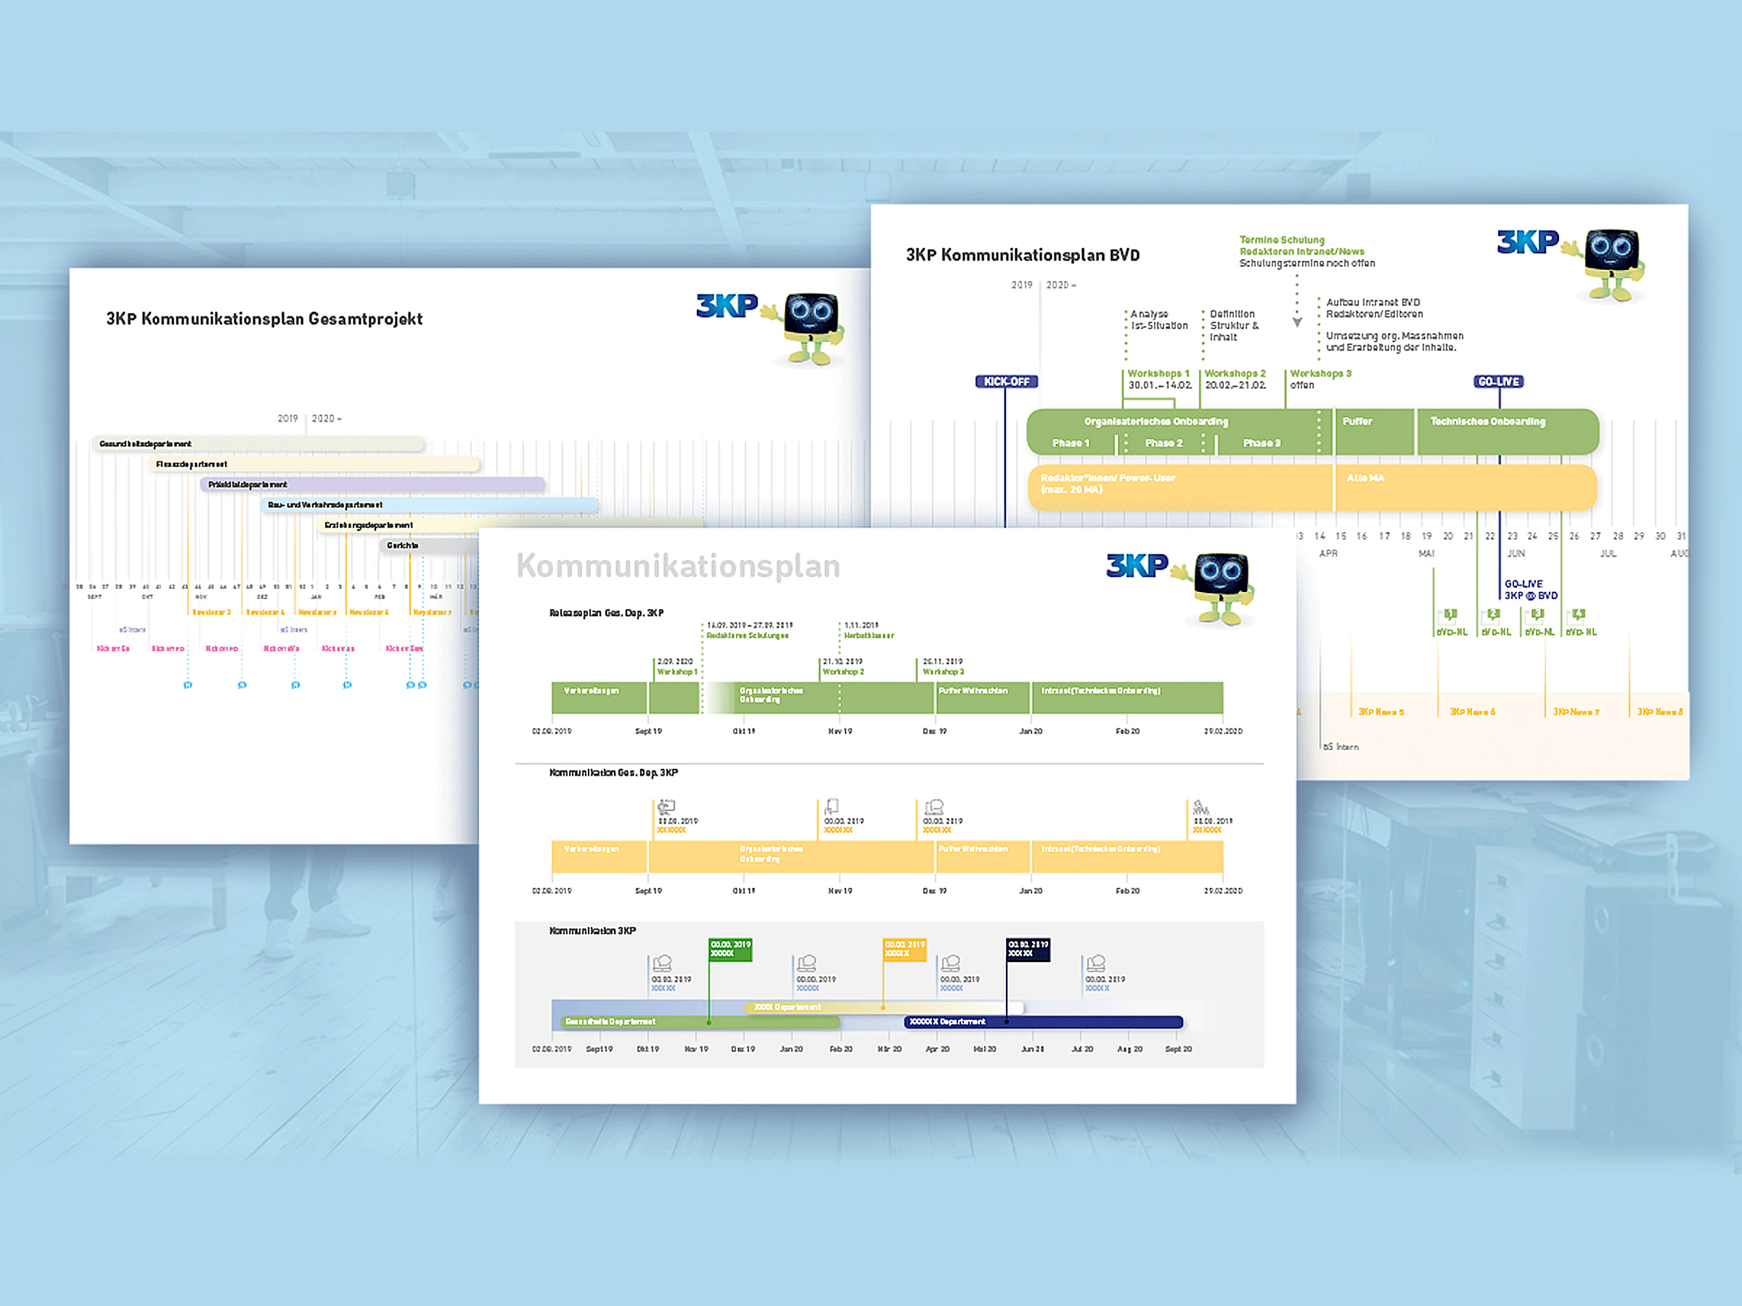
Task: Click the GO-LIVE badge above timeline
Action: (1498, 382)
